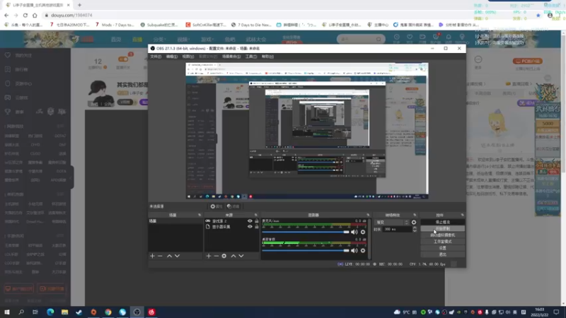566x318 pixels.
Task: Open the Douyu video dropdown in the top nav
Action: 183,40
